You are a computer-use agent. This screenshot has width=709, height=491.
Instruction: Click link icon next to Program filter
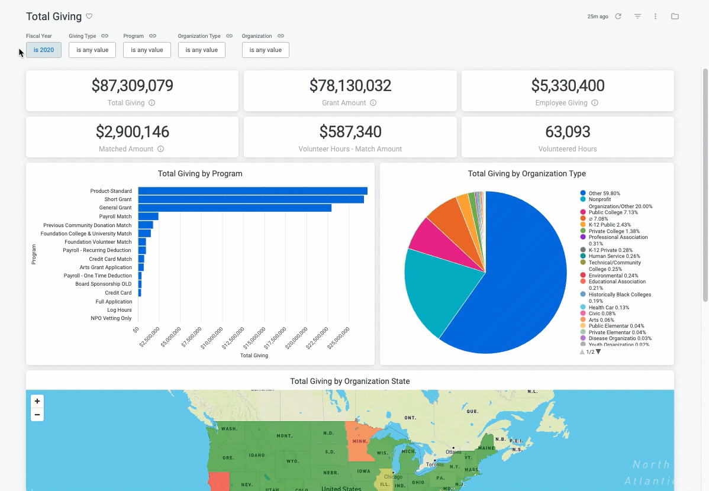(152, 35)
